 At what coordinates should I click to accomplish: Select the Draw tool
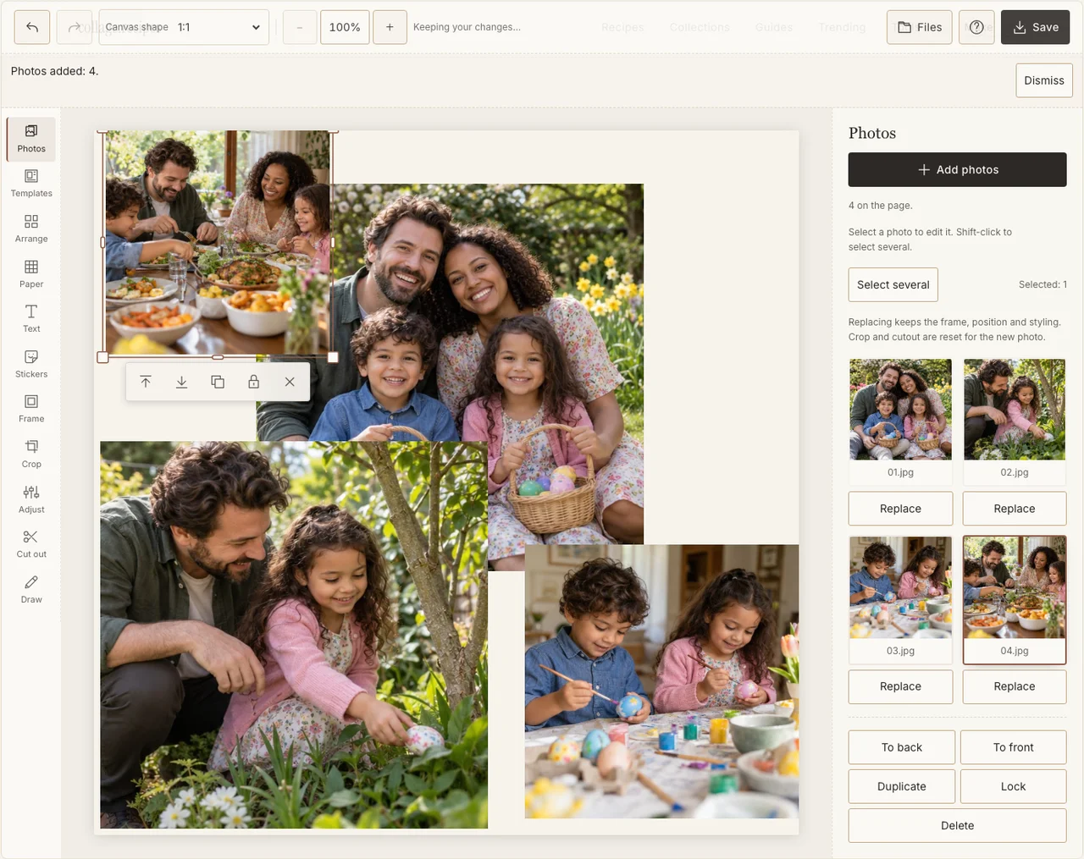(31, 590)
